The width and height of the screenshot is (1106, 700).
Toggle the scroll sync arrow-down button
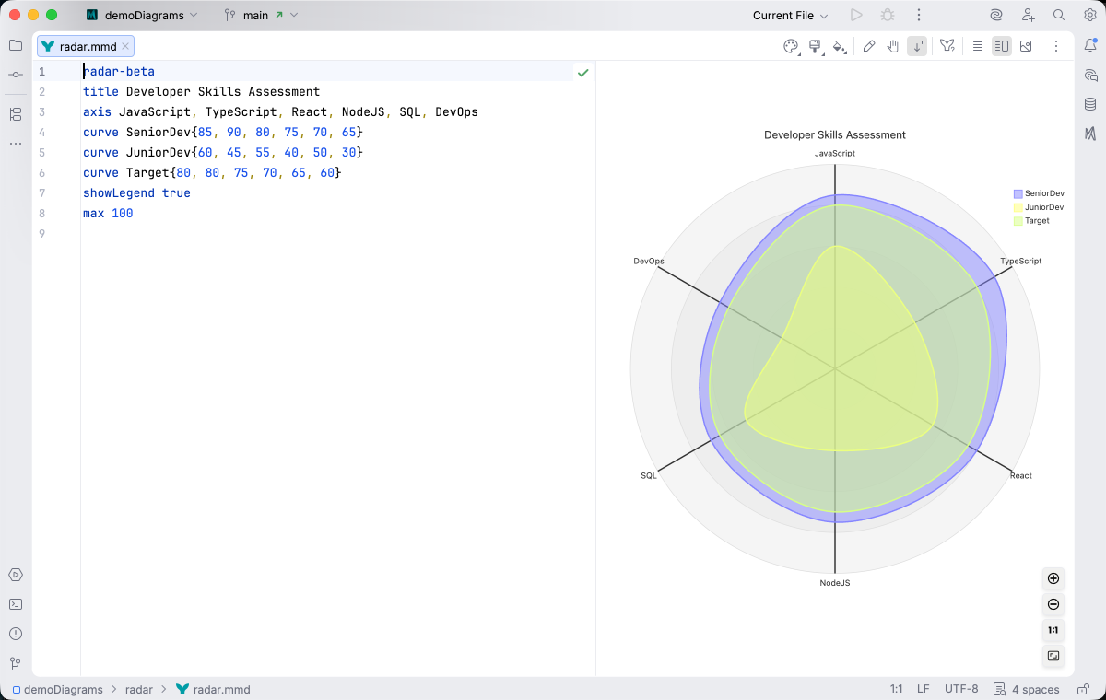(x=917, y=46)
